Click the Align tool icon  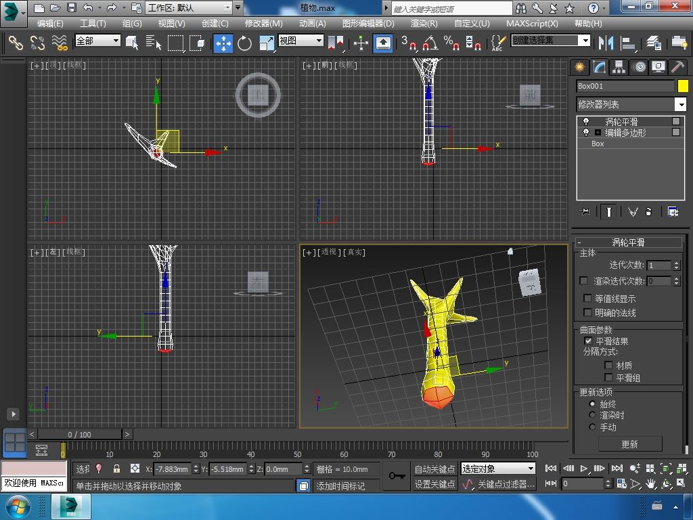627,43
